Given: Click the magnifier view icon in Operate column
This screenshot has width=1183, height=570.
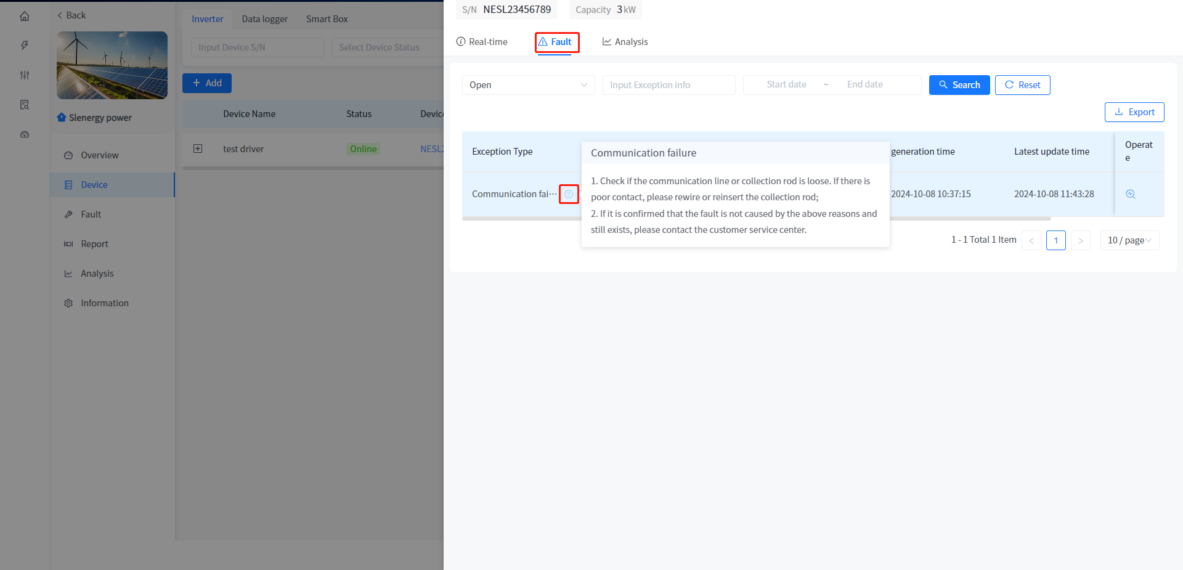Looking at the screenshot, I should coord(1131,194).
